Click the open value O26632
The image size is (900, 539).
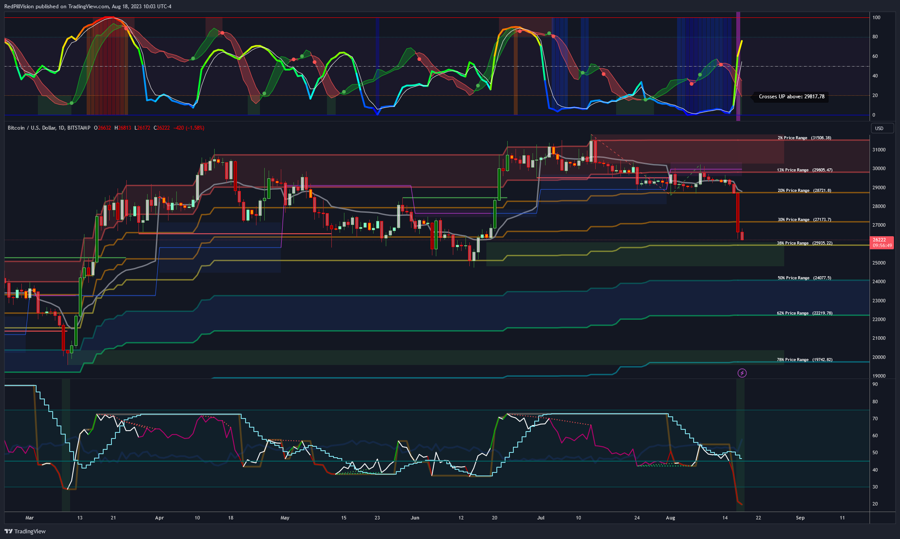point(103,128)
